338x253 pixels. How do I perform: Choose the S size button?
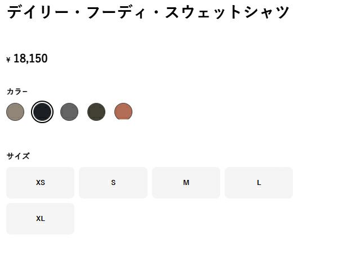(x=113, y=183)
